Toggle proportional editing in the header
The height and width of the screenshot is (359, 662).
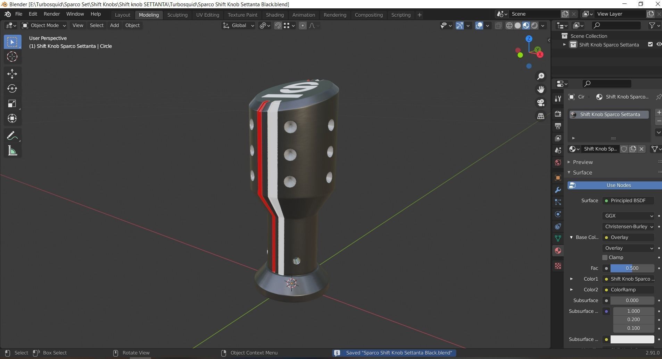pos(303,25)
